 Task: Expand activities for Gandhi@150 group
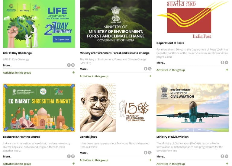[x=150, y=160]
